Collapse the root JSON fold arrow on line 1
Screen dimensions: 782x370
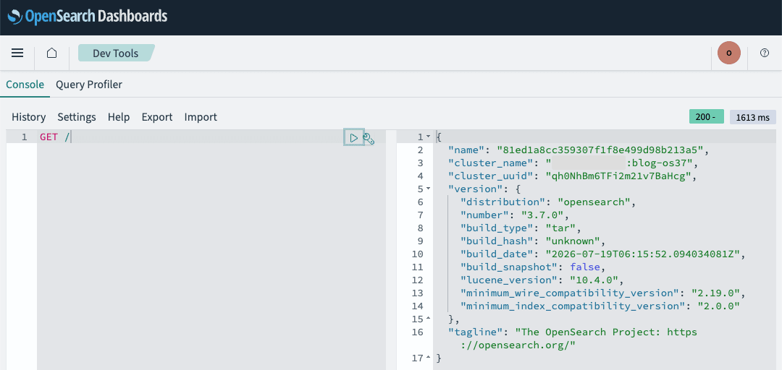[x=429, y=137]
